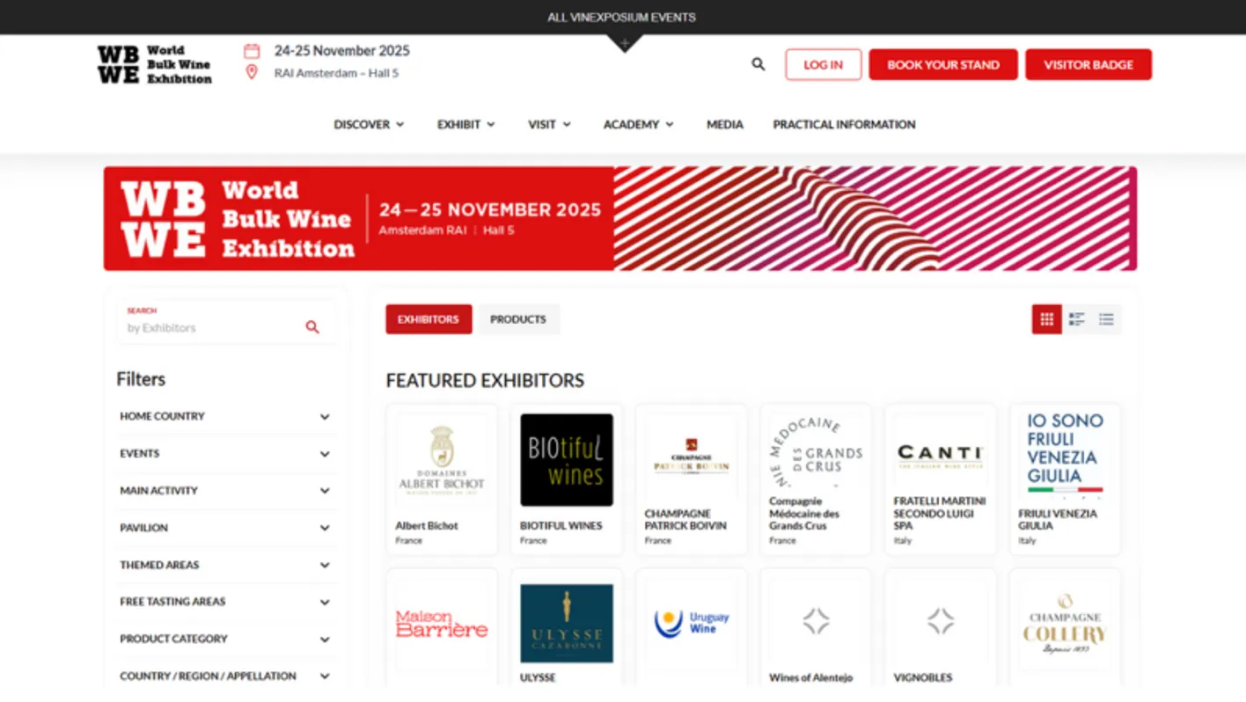Expand the Themed Areas filter

(226, 565)
